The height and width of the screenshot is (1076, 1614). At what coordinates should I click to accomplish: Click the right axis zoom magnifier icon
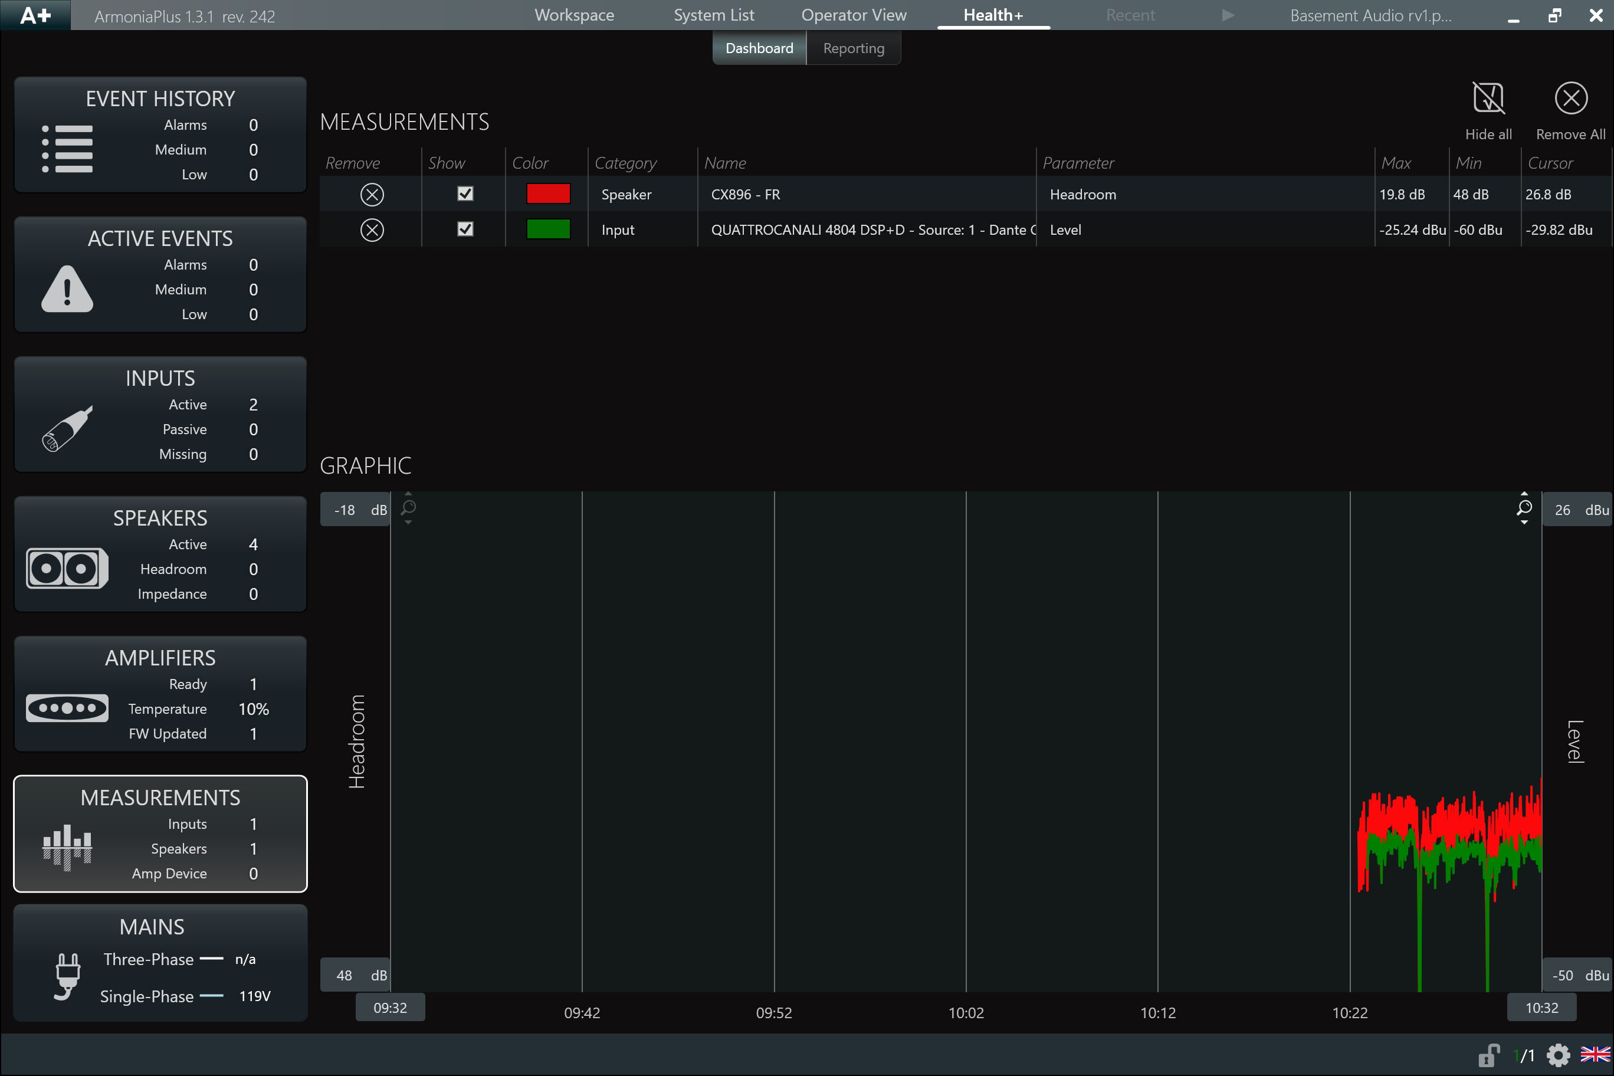coord(1524,508)
